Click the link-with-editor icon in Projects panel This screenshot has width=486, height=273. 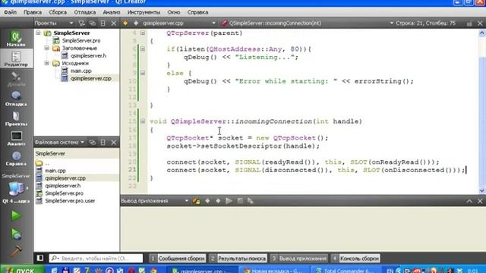click(x=93, y=24)
